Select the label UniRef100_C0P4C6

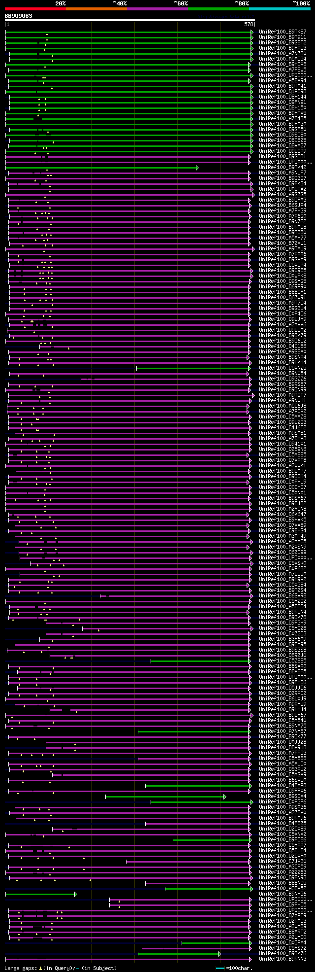tap(283, 313)
